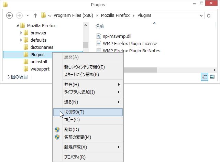Go up one folder level

coord(35,15)
